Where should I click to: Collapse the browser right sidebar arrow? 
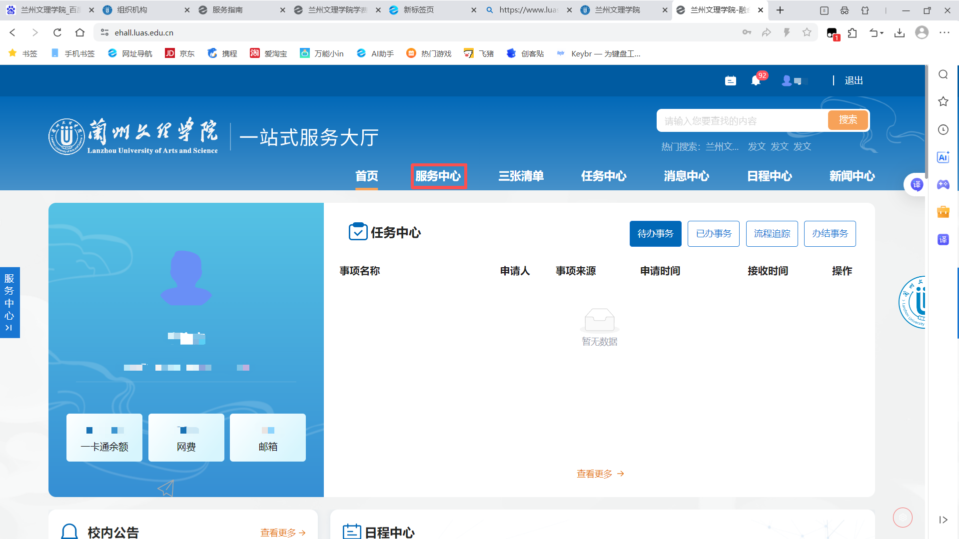943,520
